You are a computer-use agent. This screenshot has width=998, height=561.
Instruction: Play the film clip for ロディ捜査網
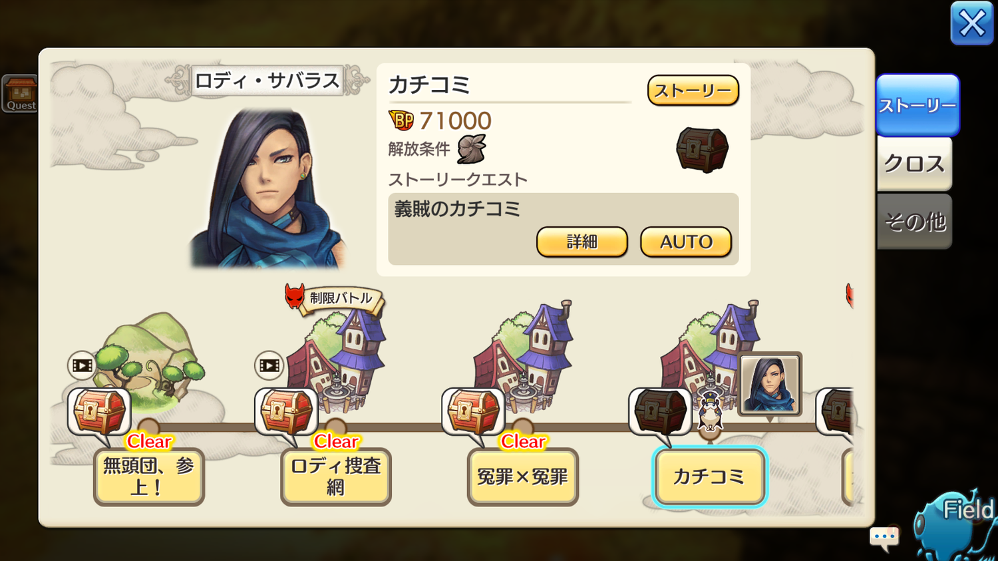pyautogui.click(x=269, y=365)
